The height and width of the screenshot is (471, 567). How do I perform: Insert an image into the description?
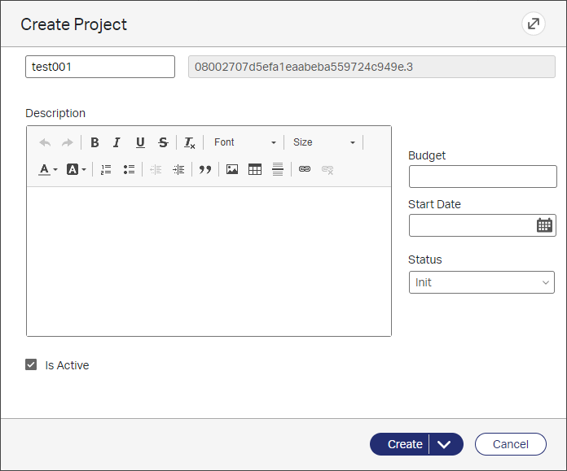tap(232, 169)
